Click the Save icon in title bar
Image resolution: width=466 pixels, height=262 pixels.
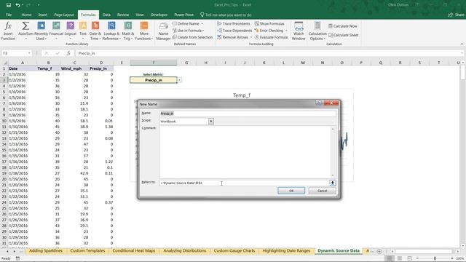click(x=9, y=5)
